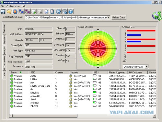
Task: Click the Reload Cards button
Action: tap(119, 17)
